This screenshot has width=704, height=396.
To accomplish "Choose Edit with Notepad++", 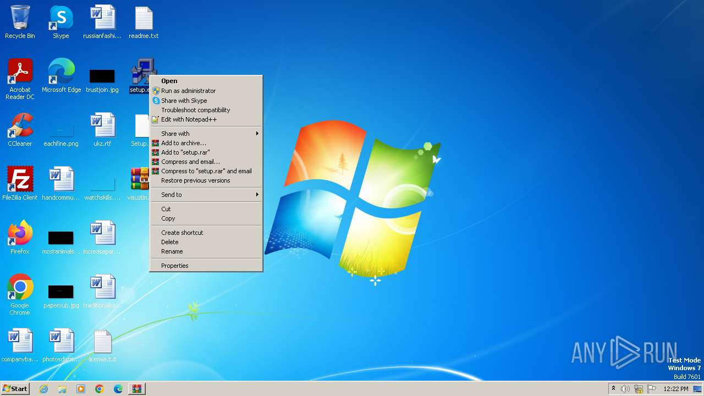I will (x=206, y=119).
